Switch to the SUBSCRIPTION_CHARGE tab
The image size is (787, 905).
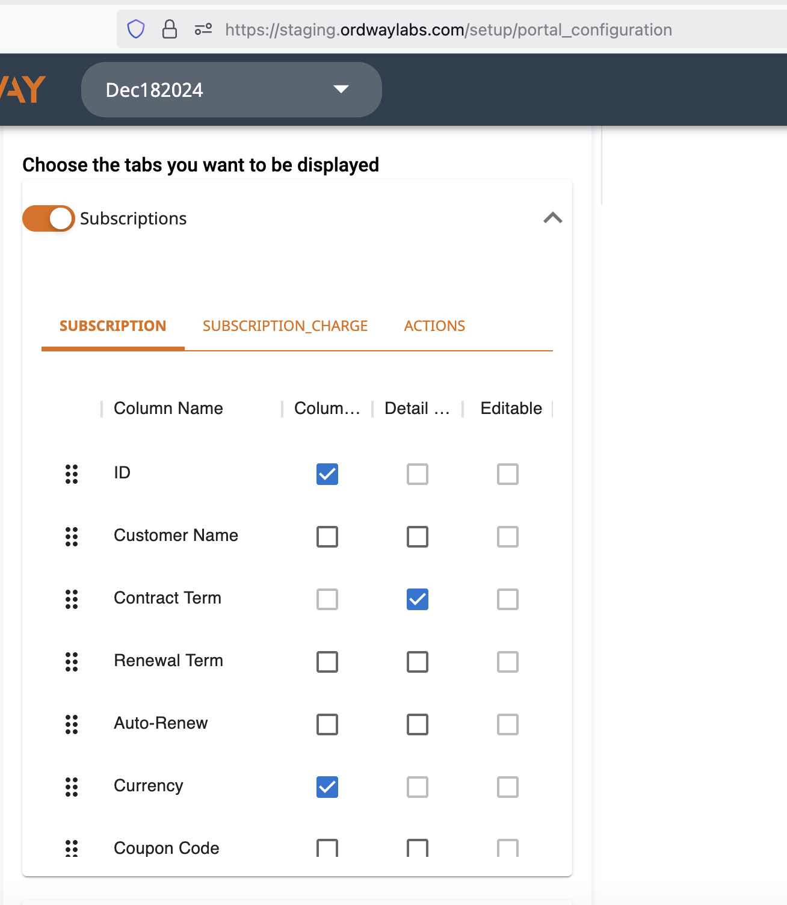coord(285,326)
